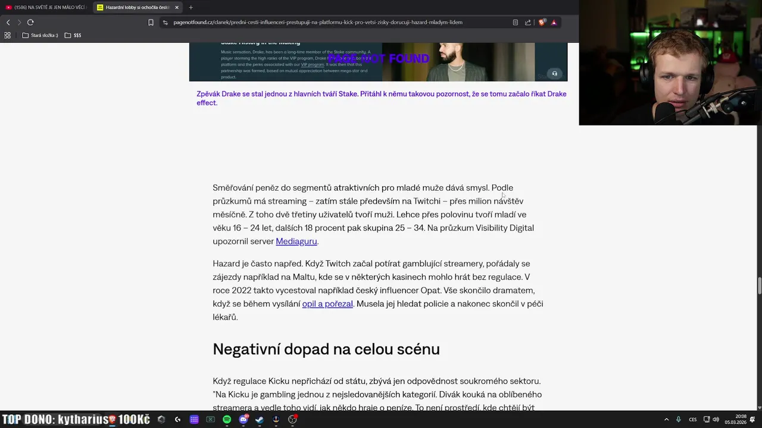Open the Xbox Game Bar taskbar icon

pos(210,420)
